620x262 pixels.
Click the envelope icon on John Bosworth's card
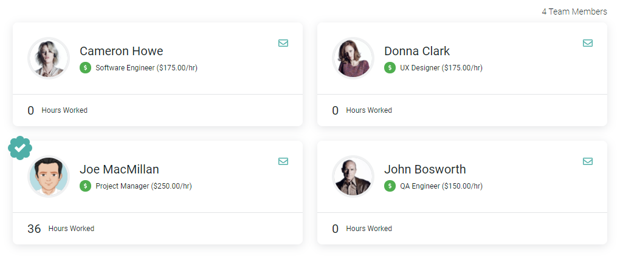pyautogui.click(x=588, y=161)
